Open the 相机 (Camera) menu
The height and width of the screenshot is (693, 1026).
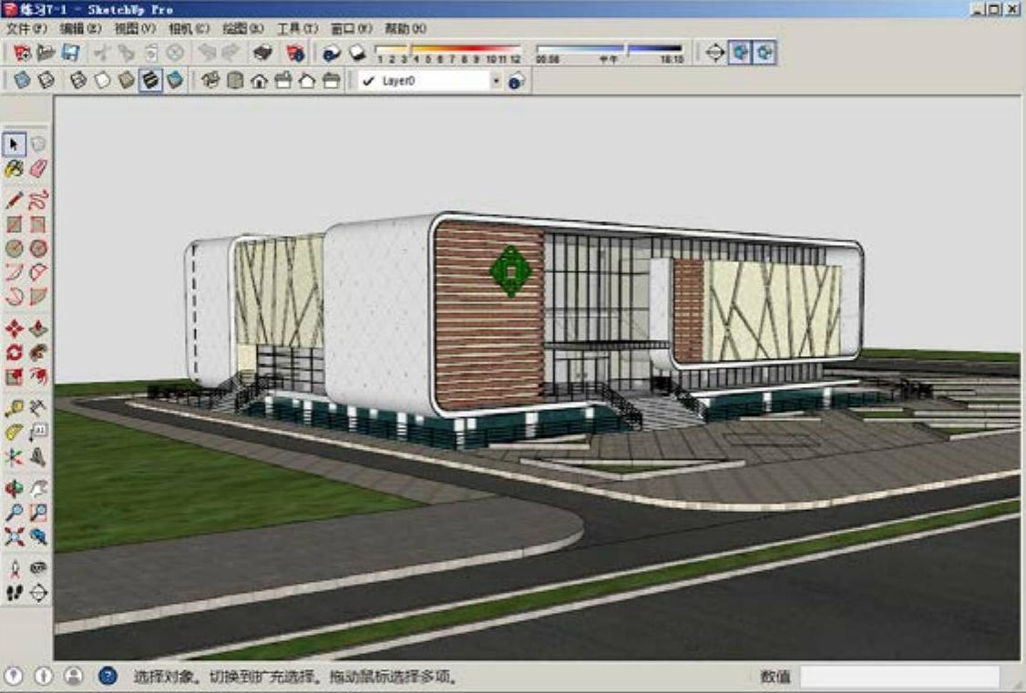(189, 29)
